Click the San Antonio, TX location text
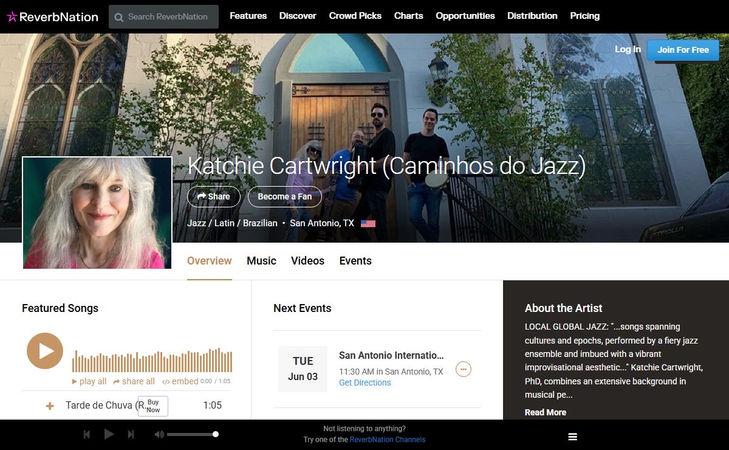Viewport: 729px width, 450px height. 322,223
